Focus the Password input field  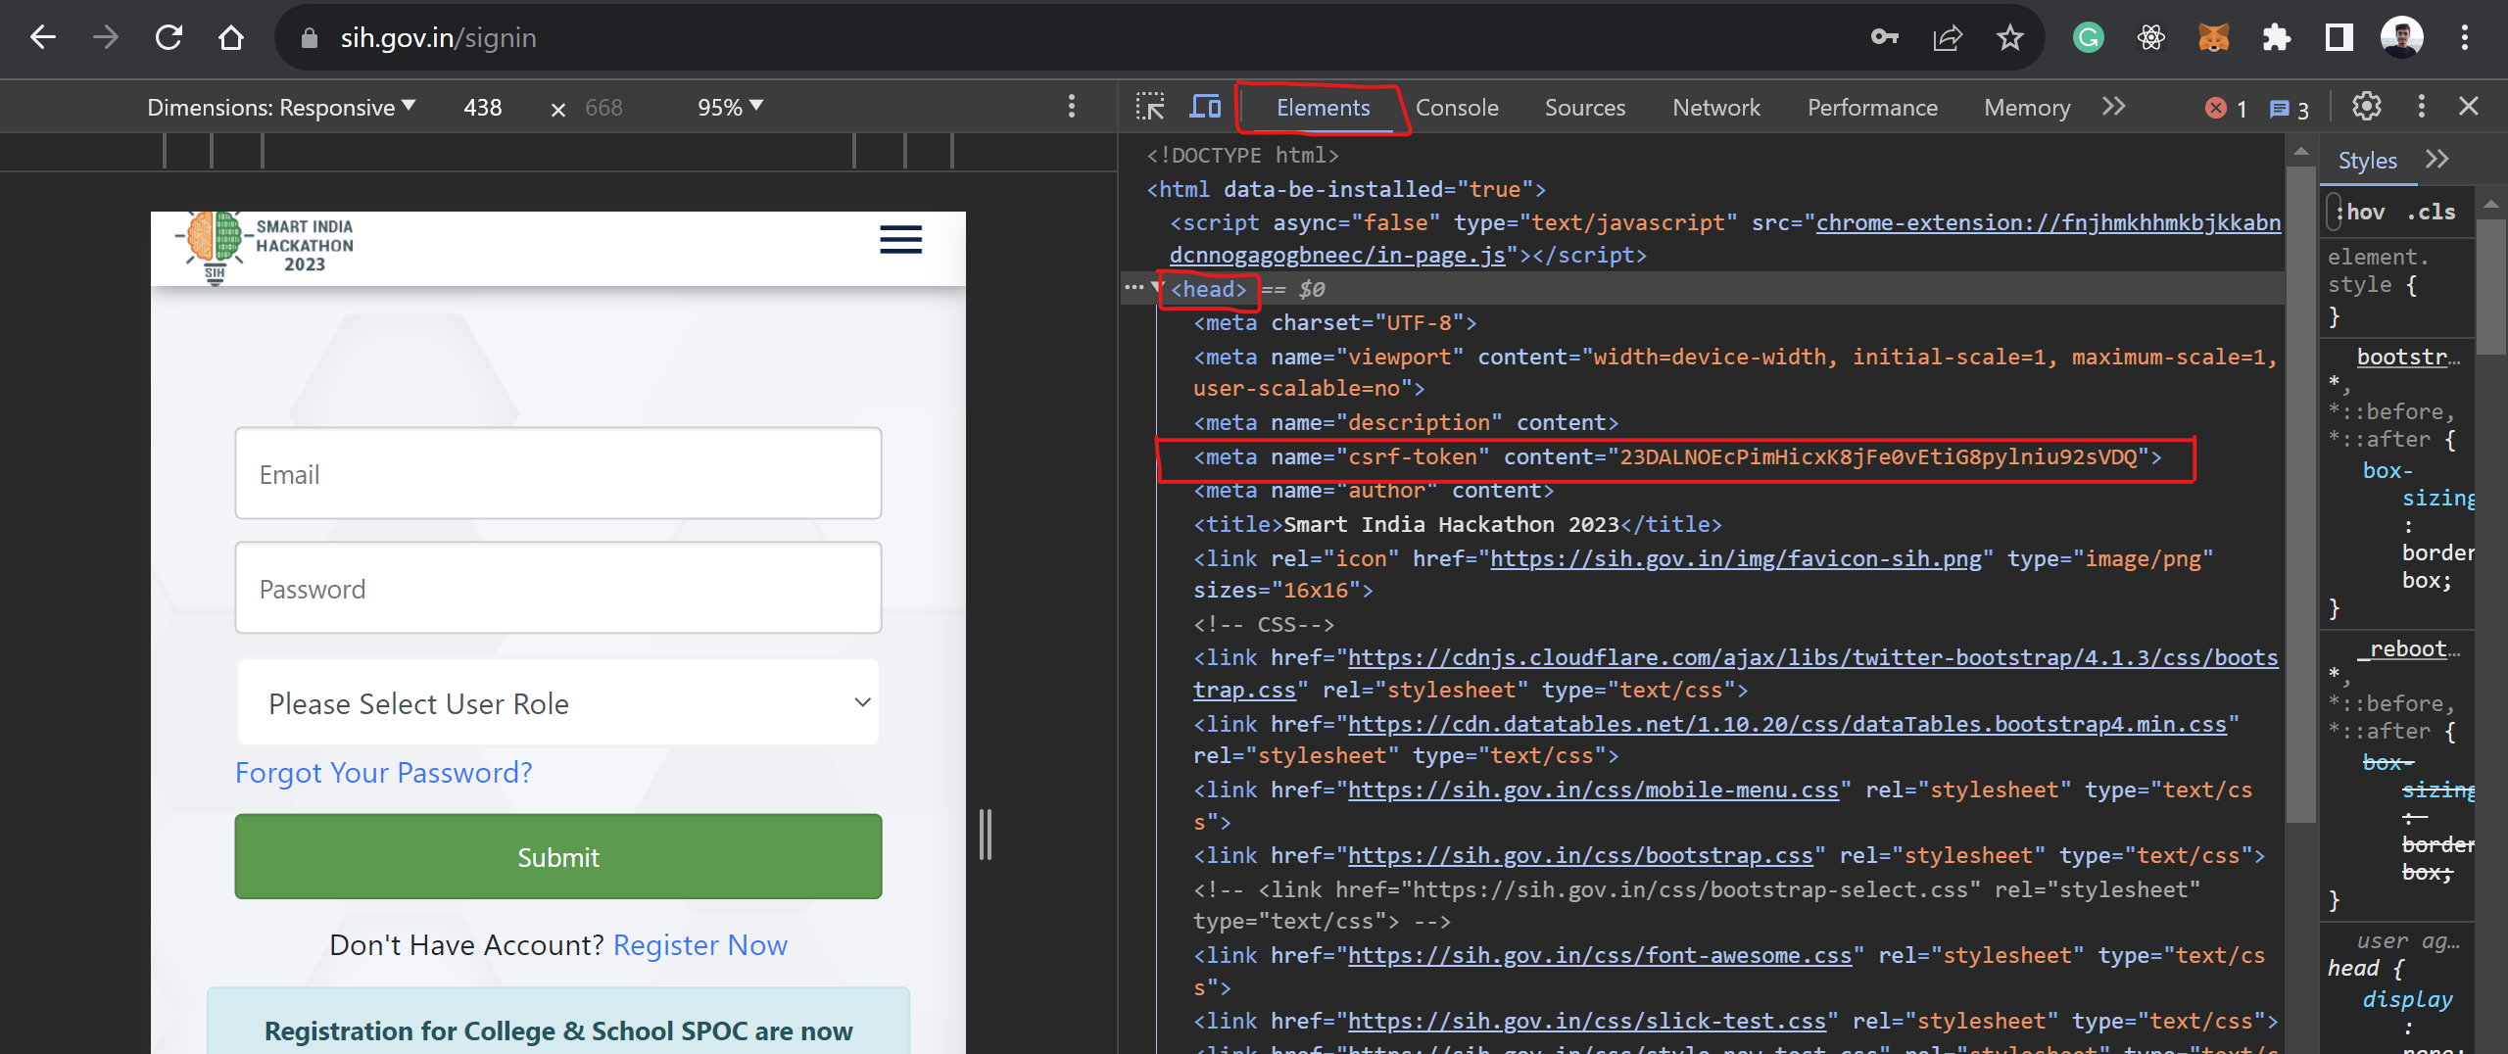coord(558,588)
